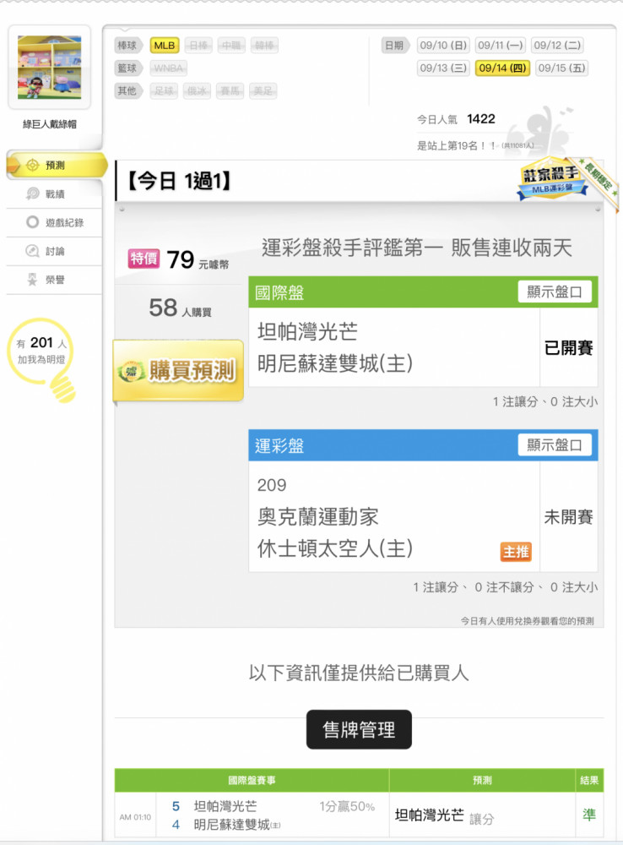The width and height of the screenshot is (623, 845).
Task: Open the 榮譽 sidebar item
Action: pyautogui.click(x=54, y=280)
